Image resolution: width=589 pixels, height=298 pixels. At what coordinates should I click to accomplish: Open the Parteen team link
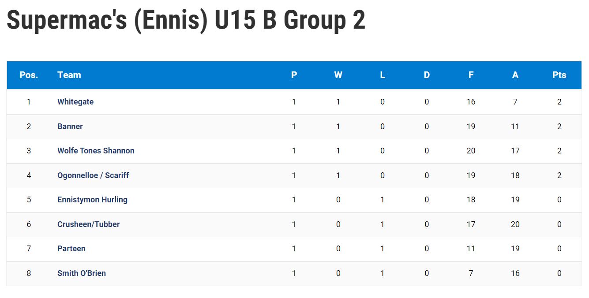(x=71, y=249)
